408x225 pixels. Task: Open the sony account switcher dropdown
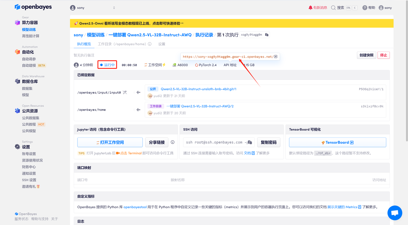[93, 8]
